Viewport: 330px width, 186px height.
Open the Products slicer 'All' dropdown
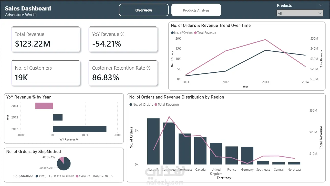click(300, 13)
